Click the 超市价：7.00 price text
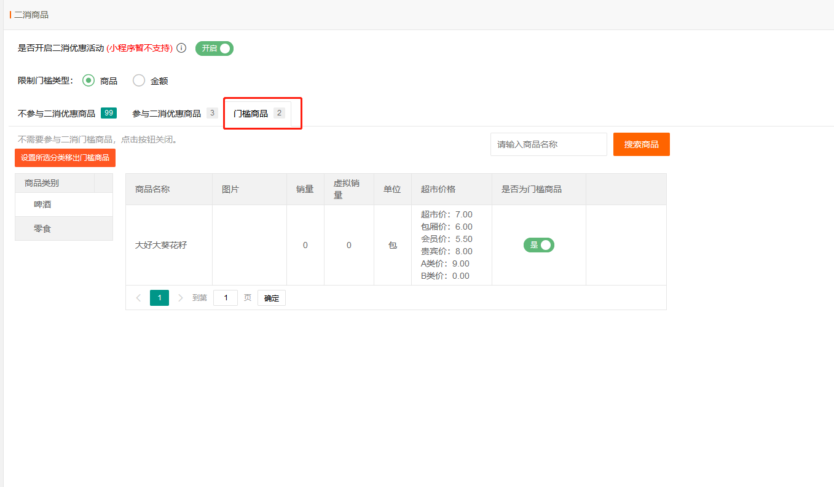The height and width of the screenshot is (487, 834). pyautogui.click(x=447, y=214)
